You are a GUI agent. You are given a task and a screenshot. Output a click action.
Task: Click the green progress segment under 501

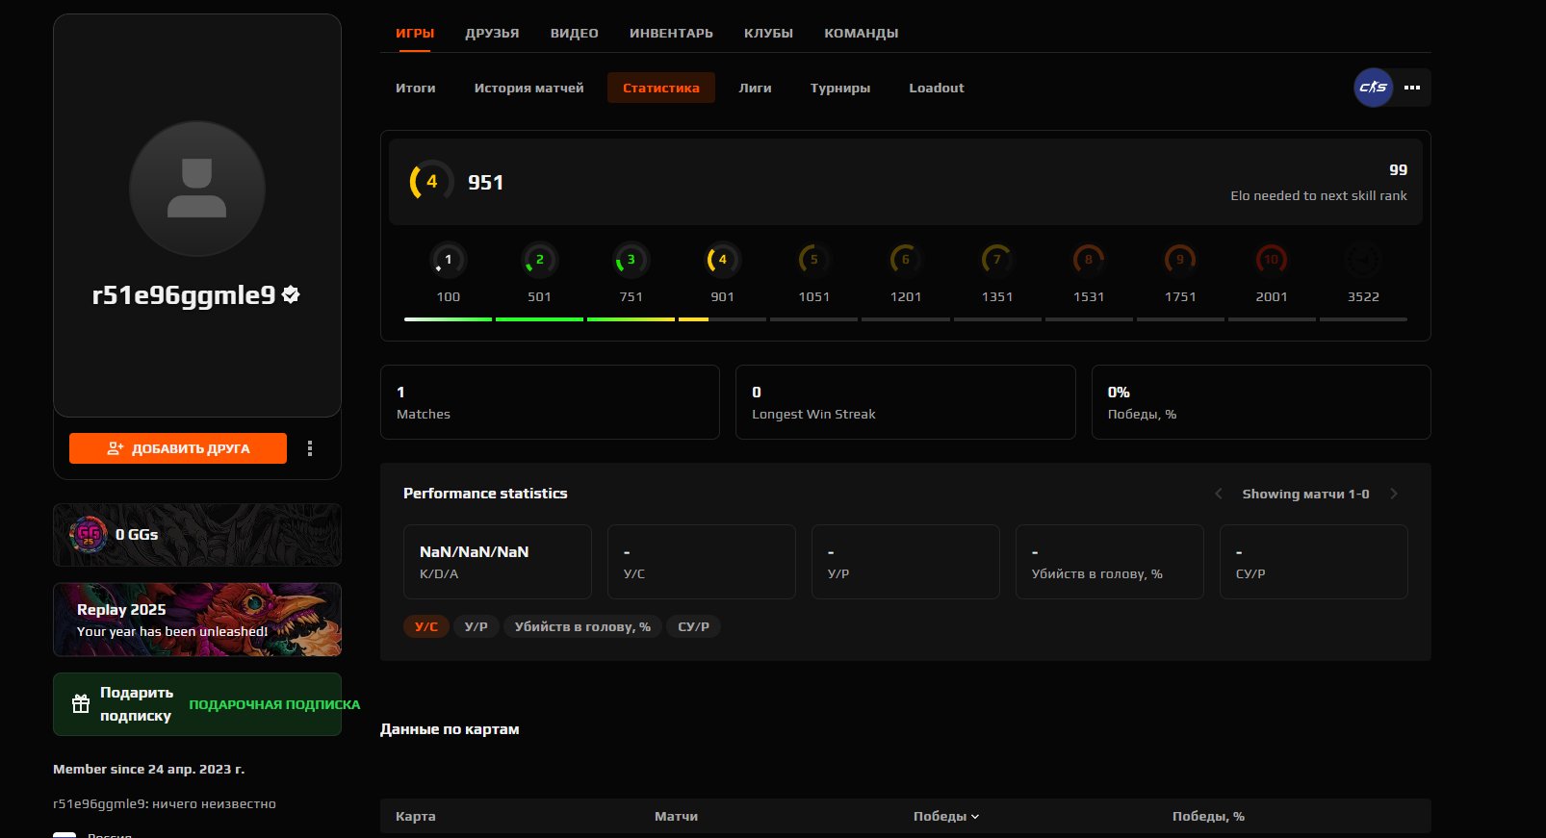click(x=539, y=319)
